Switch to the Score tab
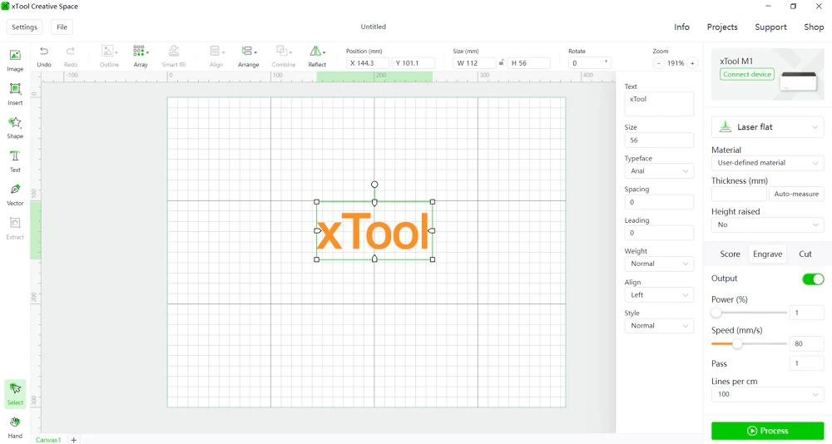 coord(730,254)
